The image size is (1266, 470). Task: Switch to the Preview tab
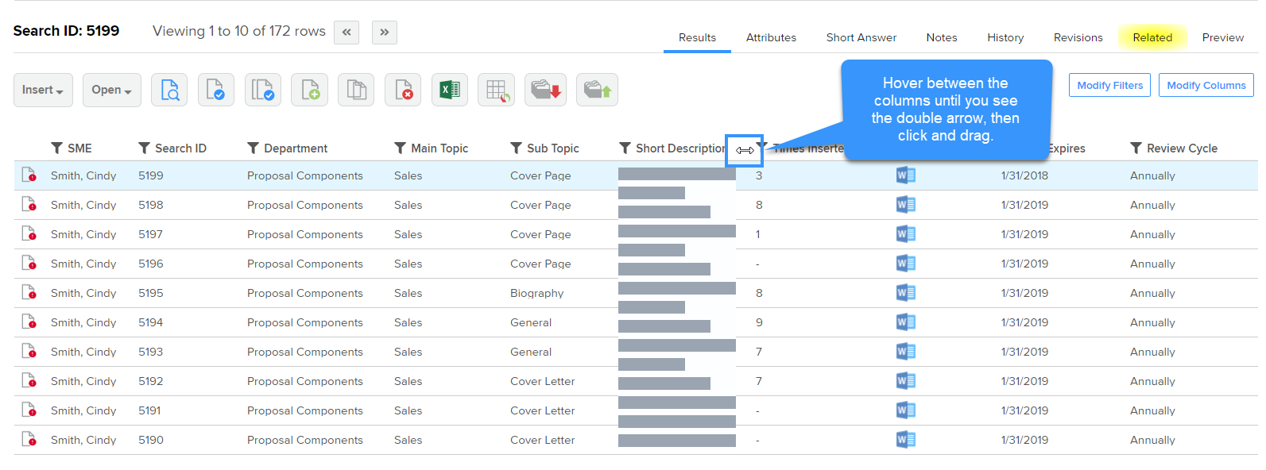point(1223,37)
